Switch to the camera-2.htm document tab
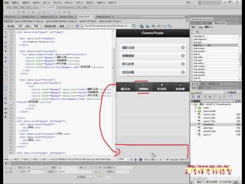Image resolution: width=245 pixels, height=184 pixels. point(48,17)
